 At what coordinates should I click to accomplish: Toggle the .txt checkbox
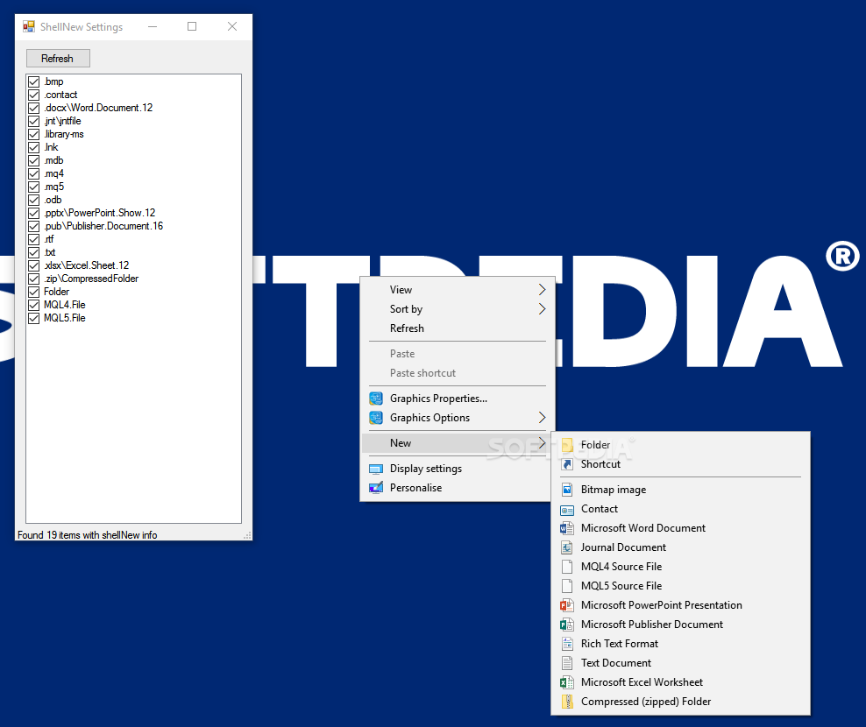pyautogui.click(x=33, y=252)
